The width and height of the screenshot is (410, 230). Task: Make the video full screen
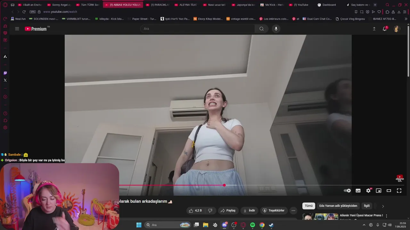[x=399, y=190]
